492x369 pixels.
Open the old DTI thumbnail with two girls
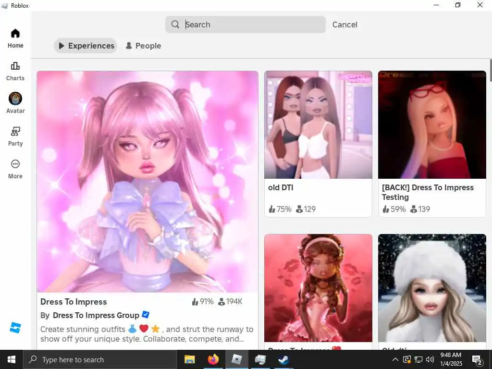click(318, 125)
